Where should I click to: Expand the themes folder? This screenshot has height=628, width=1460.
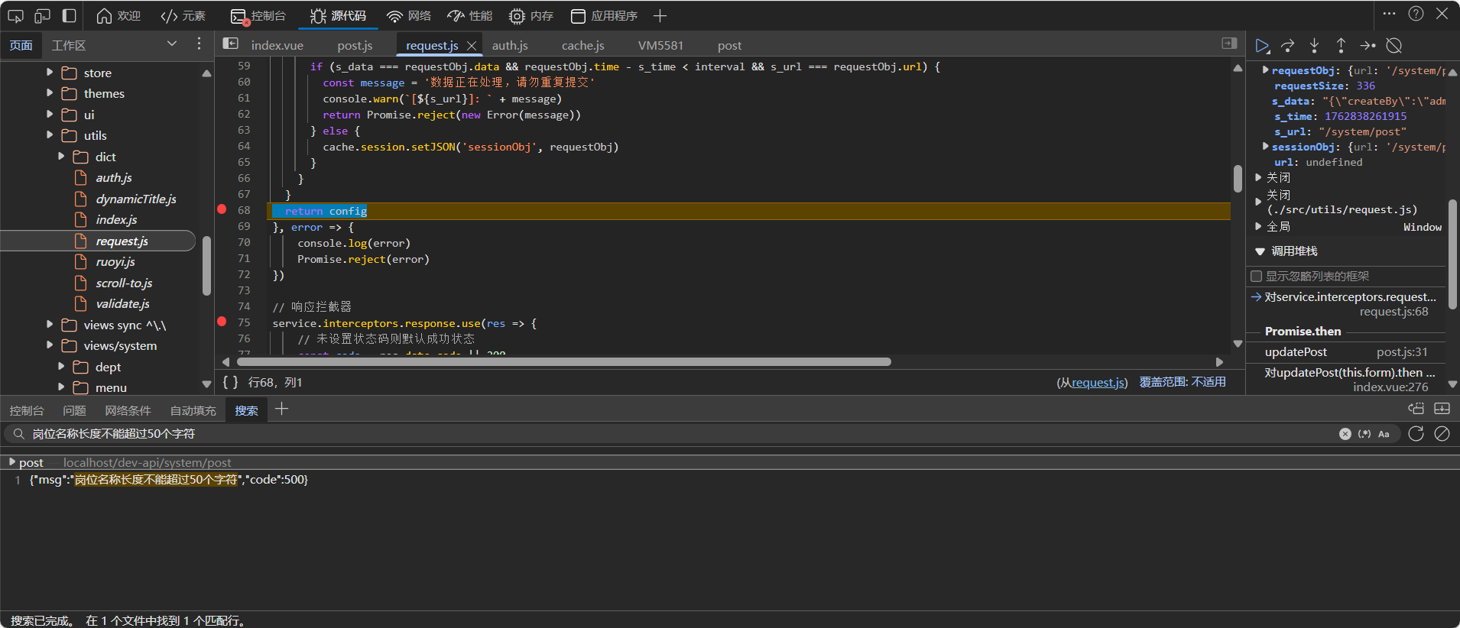[50, 93]
